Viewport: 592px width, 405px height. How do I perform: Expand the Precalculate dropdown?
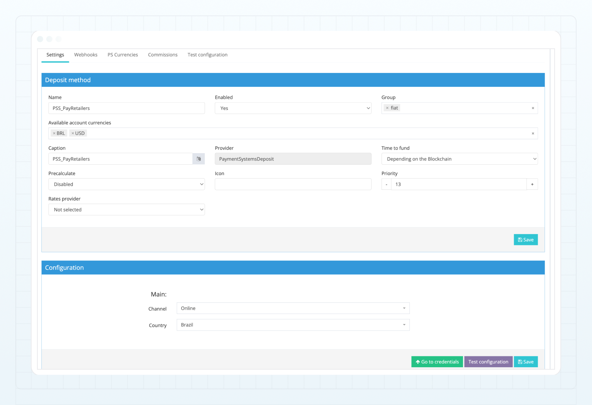[126, 184]
